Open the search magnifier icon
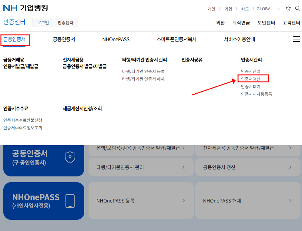The width and height of the screenshot is (302, 231). tap(297, 8)
